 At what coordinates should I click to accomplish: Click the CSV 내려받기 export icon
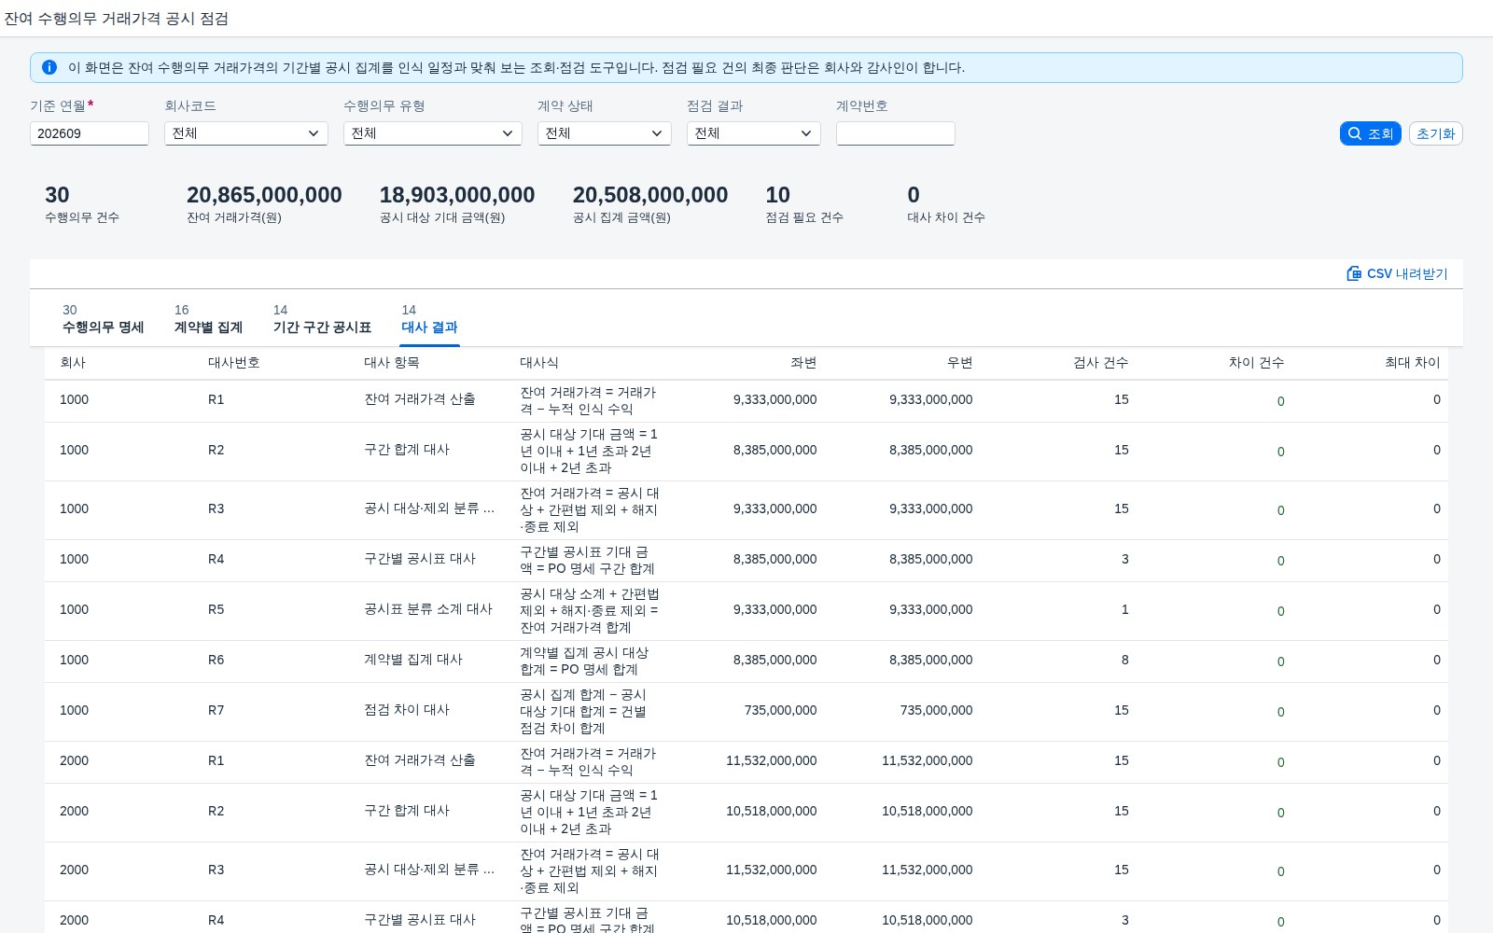click(x=1354, y=273)
